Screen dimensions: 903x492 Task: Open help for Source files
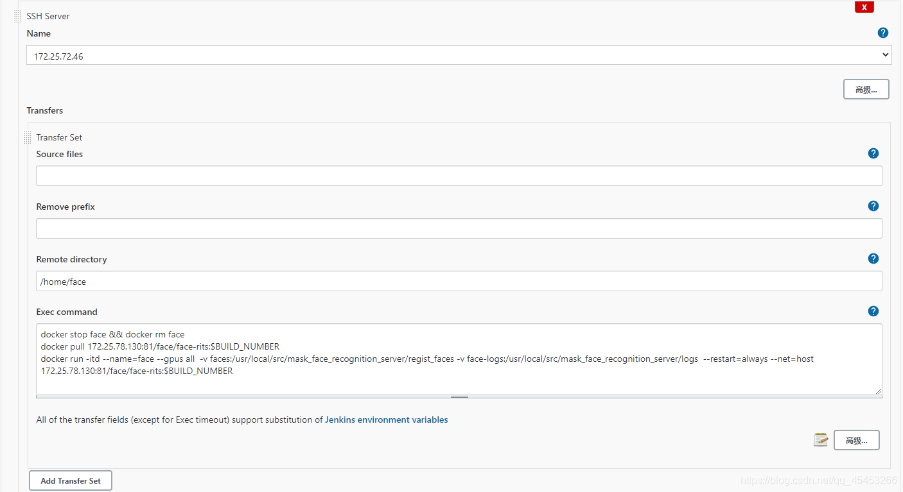(873, 153)
